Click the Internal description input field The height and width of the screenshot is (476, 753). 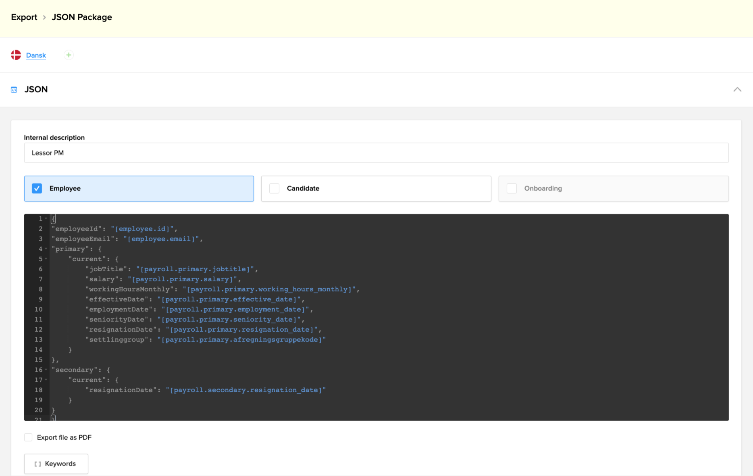(376, 153)
